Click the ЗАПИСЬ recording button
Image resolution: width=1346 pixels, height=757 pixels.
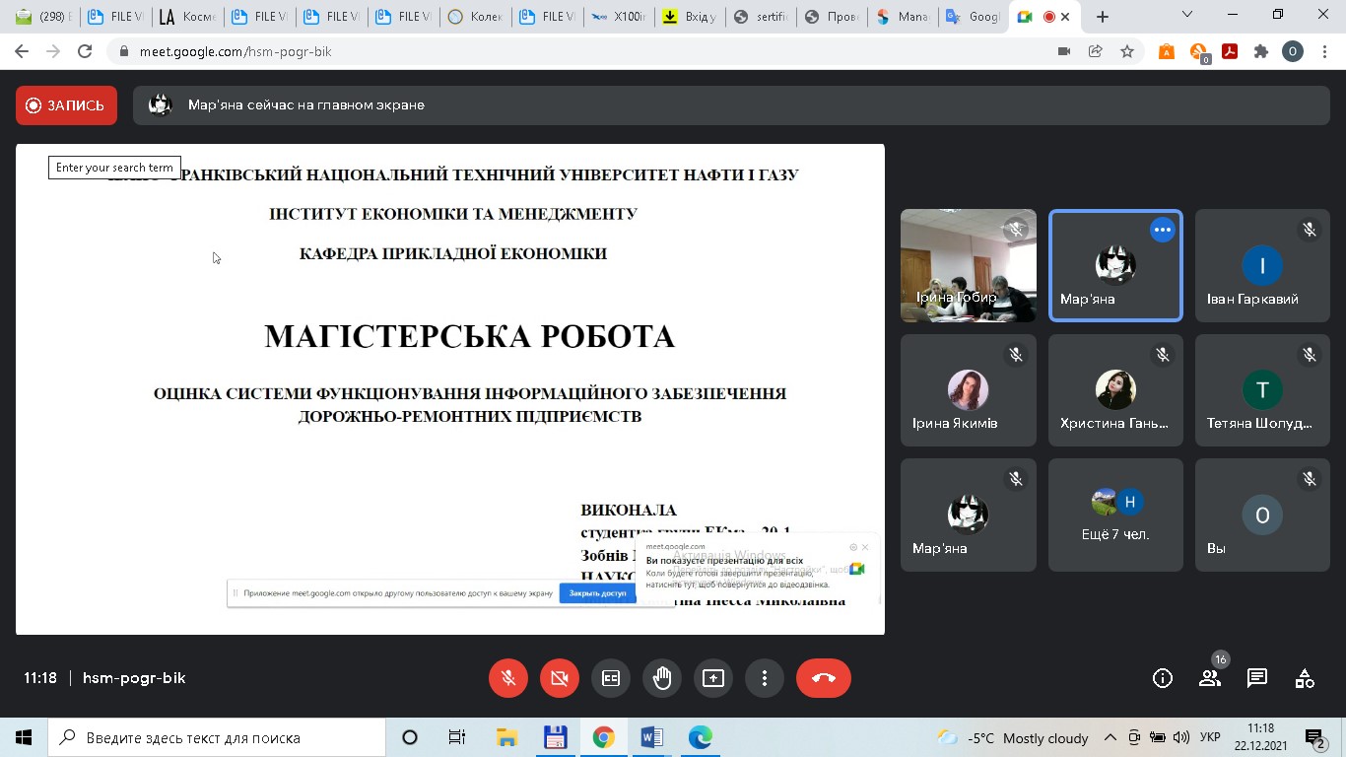[x=65, y=103]
